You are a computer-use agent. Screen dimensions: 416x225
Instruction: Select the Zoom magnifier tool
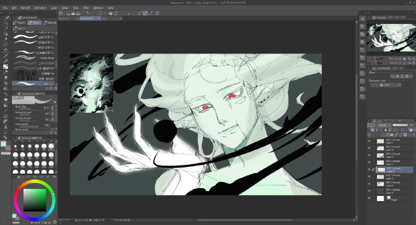(x=6, y=23)
